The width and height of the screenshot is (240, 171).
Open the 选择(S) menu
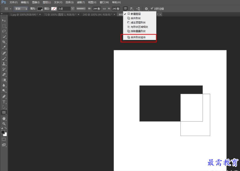tap(69, 2)
